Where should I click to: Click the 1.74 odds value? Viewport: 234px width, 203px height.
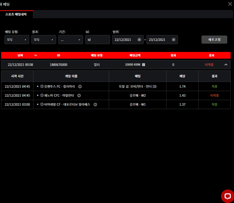[182, 86]
